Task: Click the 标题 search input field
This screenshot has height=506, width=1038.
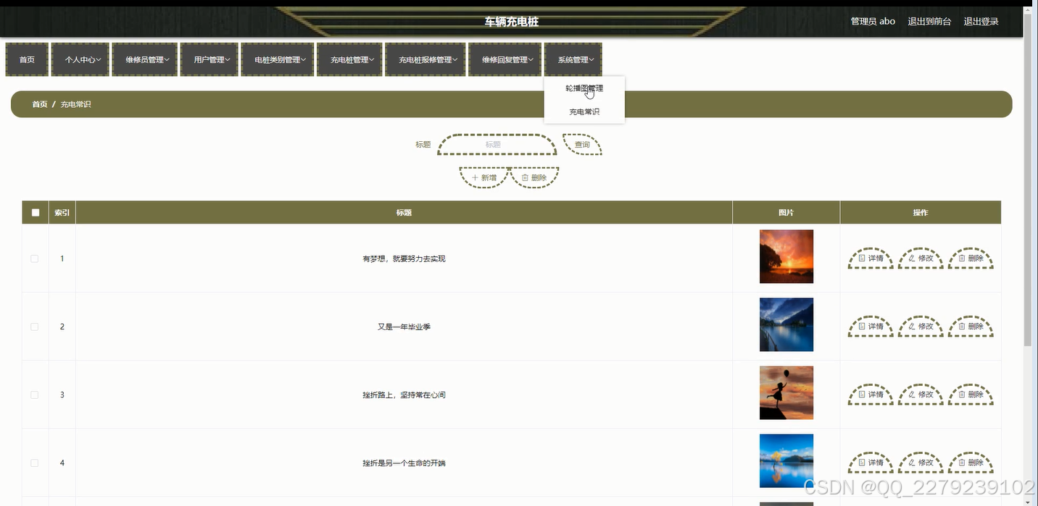Action: 497,144
